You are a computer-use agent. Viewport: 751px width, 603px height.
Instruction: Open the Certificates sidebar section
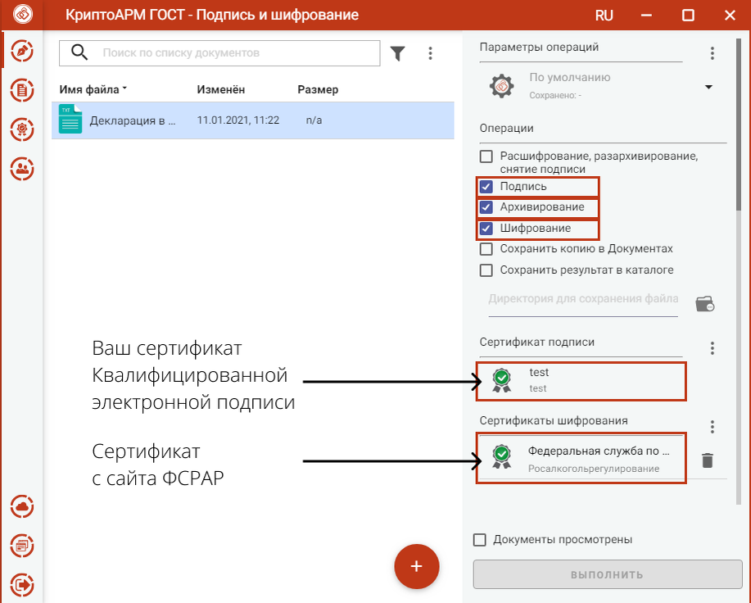[22, 129]
